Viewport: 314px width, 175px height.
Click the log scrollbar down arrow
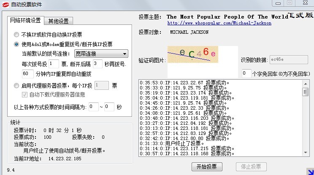click(x=305, y=154)
